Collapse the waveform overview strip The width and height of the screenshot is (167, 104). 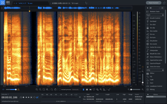(x=2, y=8)
